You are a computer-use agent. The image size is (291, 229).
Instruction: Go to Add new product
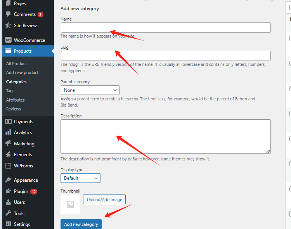tap(22, 72)
